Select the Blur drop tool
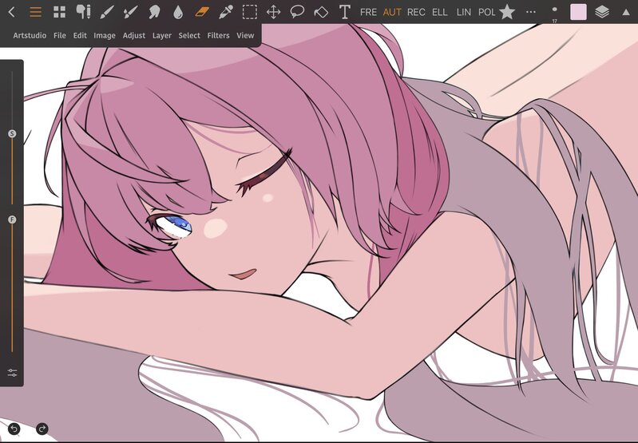 (x=178, y=12)
